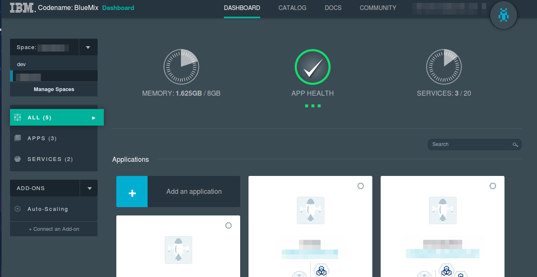Click the App Health checkmark indicator
The width and height of the screenshot is (537, 277).
312,67
